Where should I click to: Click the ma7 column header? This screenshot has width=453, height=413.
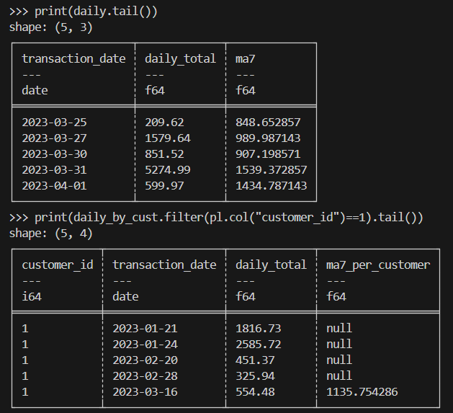point(246,58)
